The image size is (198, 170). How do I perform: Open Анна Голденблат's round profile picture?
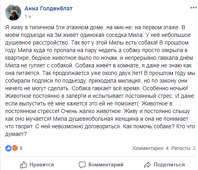click(13, 12)
